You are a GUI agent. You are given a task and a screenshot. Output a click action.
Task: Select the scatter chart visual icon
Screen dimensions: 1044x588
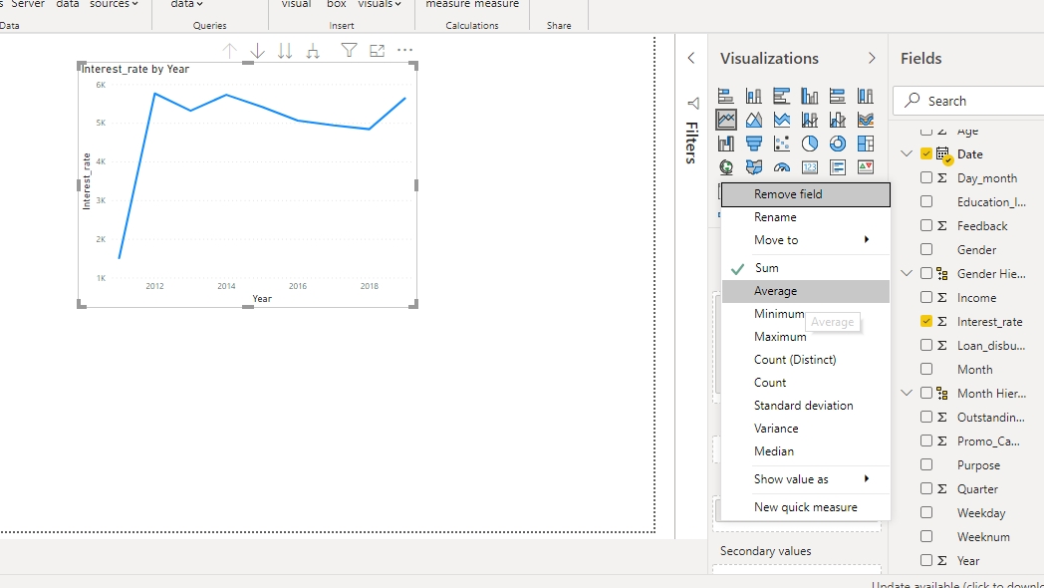[782, 144]
